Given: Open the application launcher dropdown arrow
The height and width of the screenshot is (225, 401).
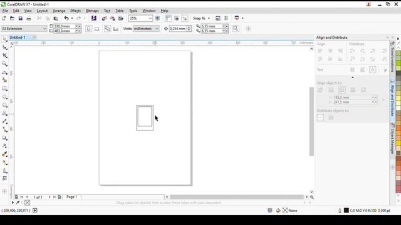Looking at the screenshot, I should (242, 18).
